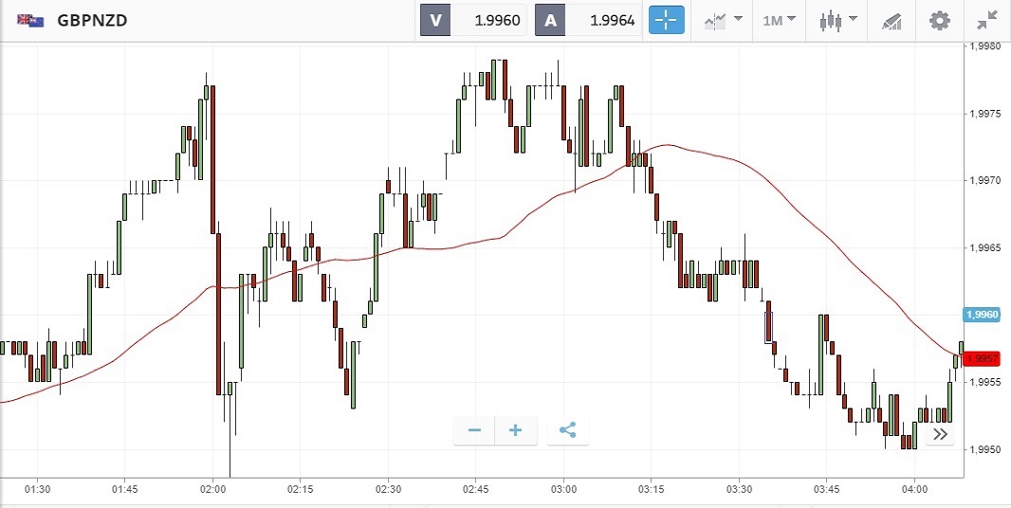Click the blue 1,9960 price label

(982, 315)
